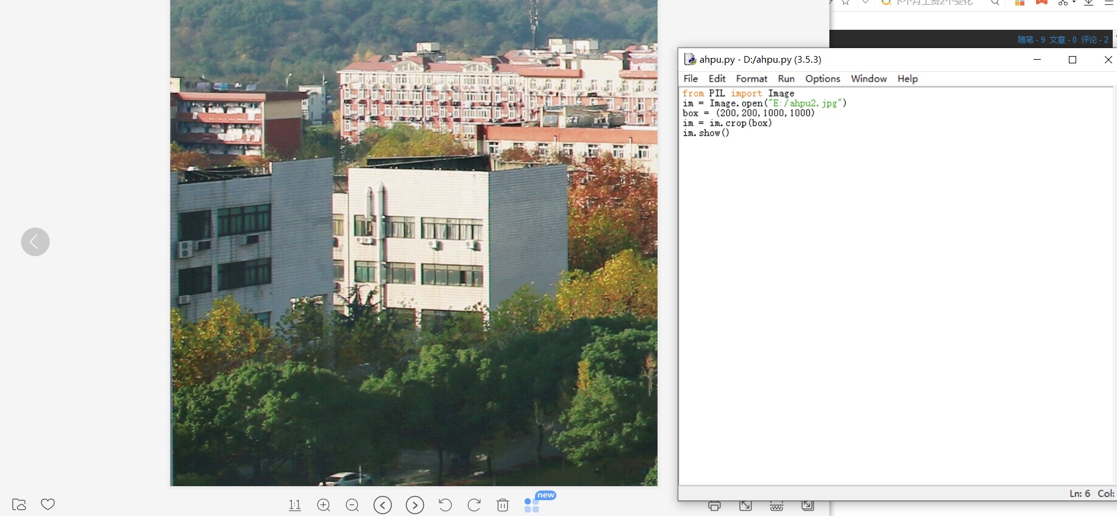
Task: Click the scissors screenshot icon in browser
Action: click(1063, 2)
